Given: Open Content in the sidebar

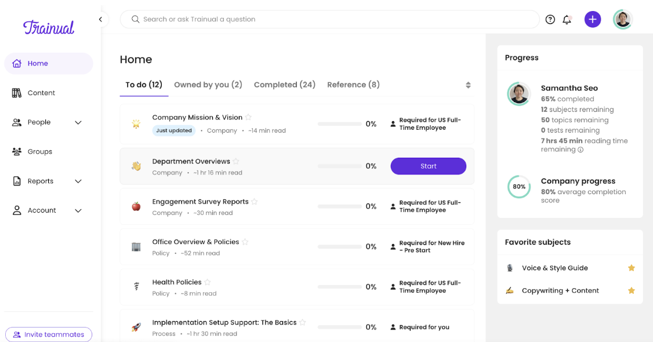Looking at the screenshot, I should [x=49, y=93].
